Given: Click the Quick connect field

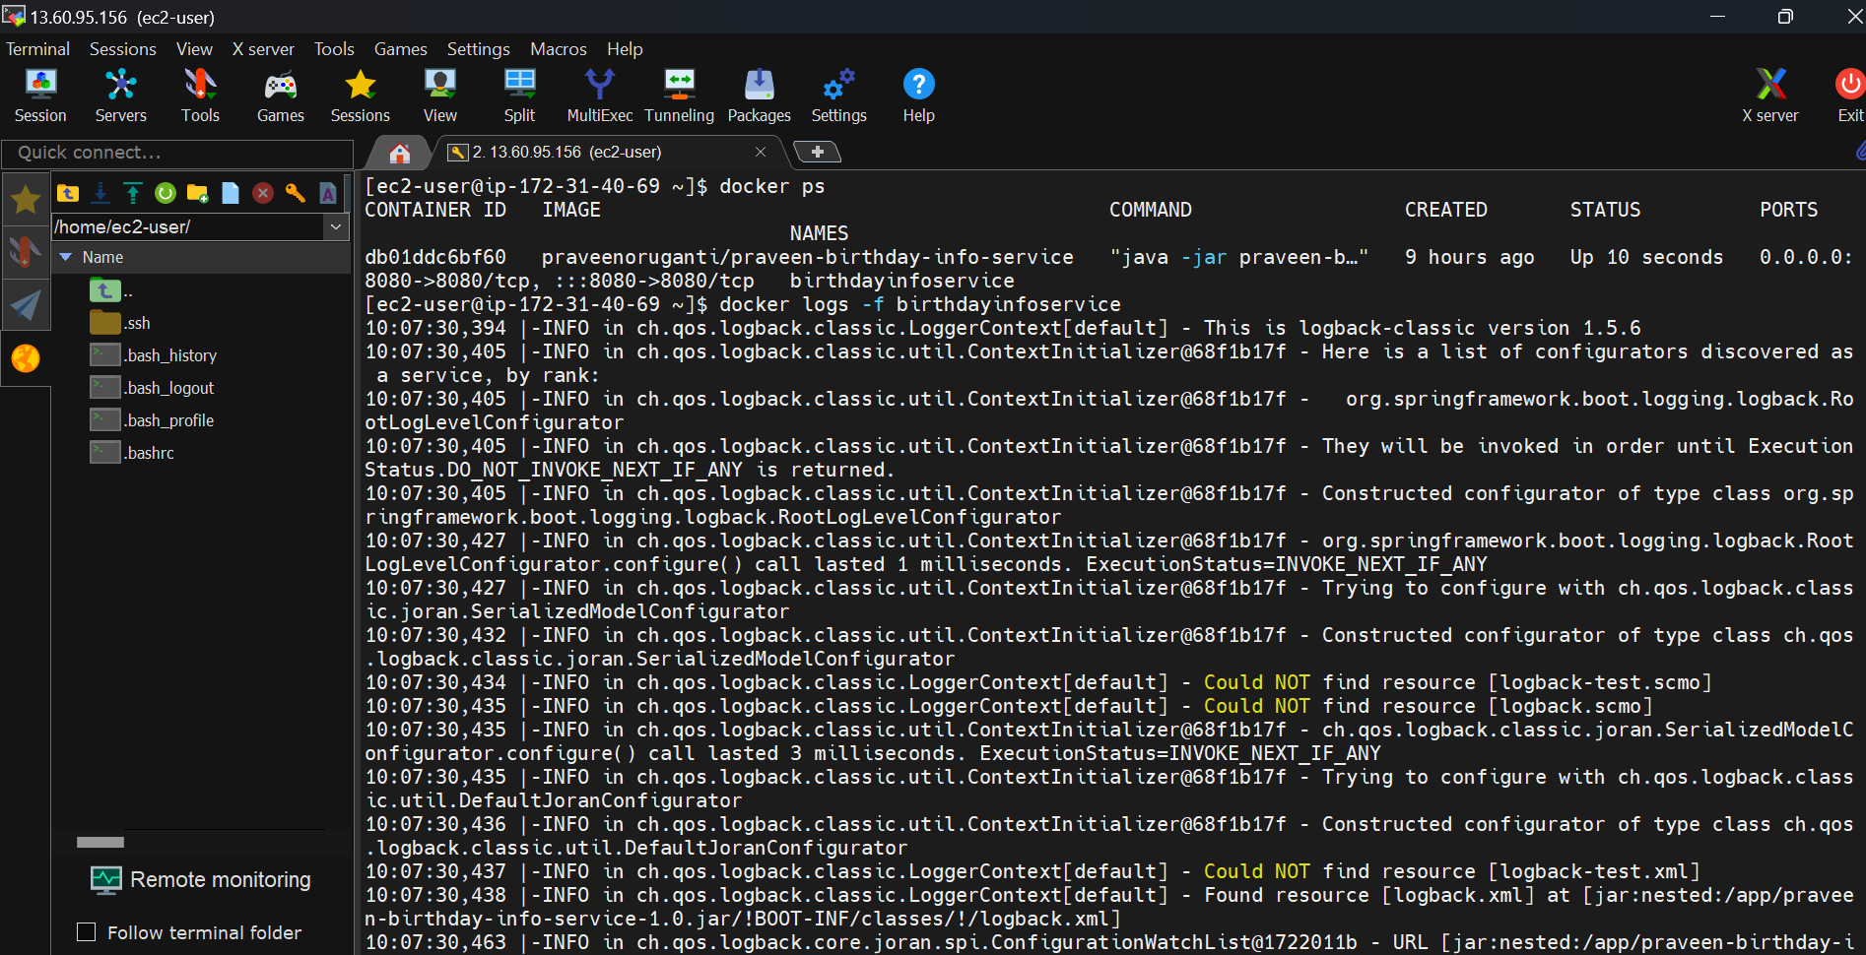Looking at the screenshot, I should pyautogui.click(x=177, y=153).
